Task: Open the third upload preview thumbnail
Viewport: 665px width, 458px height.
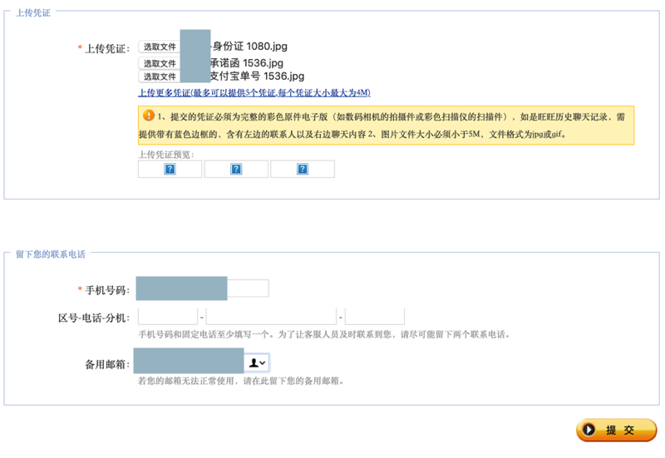Action: (303, 169)
